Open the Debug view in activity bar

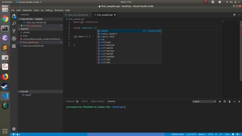(14, 39)
